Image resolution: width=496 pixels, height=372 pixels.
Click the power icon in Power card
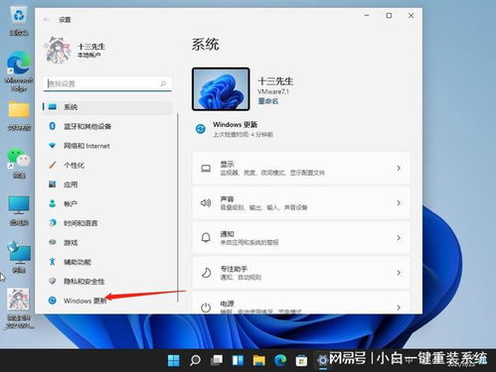point(206,308)
